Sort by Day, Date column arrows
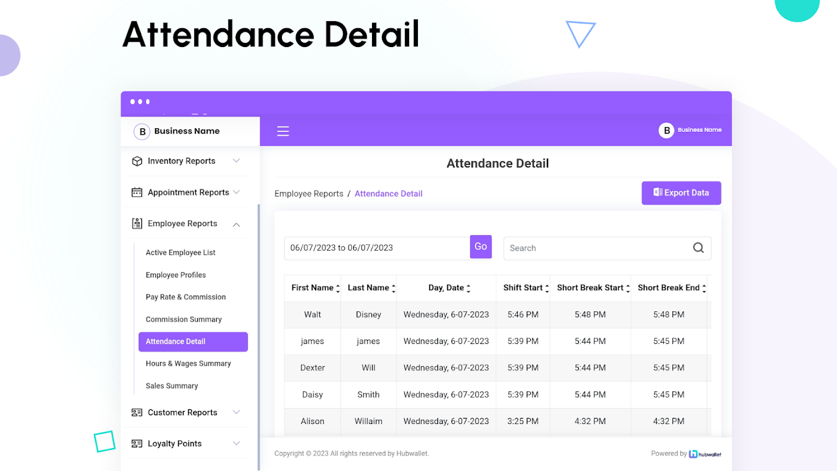This screenshot has width=837, height=471. tap(468, 288)
